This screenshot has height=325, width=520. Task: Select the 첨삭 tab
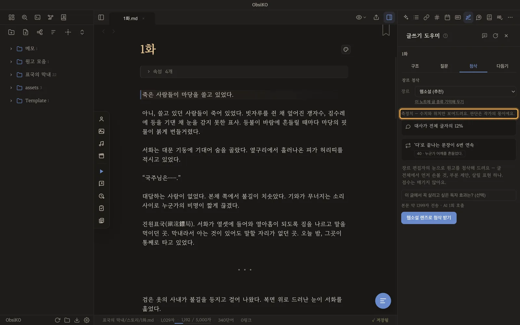pos(473,66)
